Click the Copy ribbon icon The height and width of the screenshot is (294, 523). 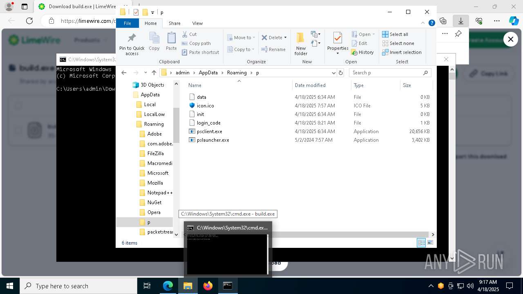coord(154,38)
